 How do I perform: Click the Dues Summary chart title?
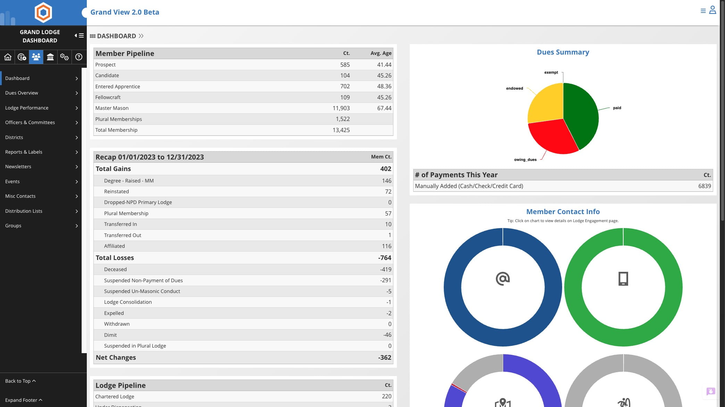[563, 52]
